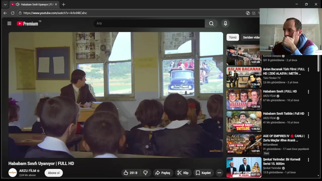The image size is (322, 181).
Task: Open the app available icon in address bar
Action: (x=254, y=13)
